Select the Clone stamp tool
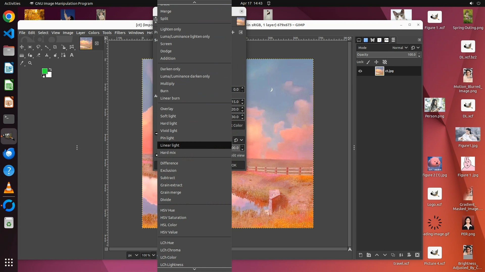The height and width of the screenshot is (272, 485). tap(47, 55)
